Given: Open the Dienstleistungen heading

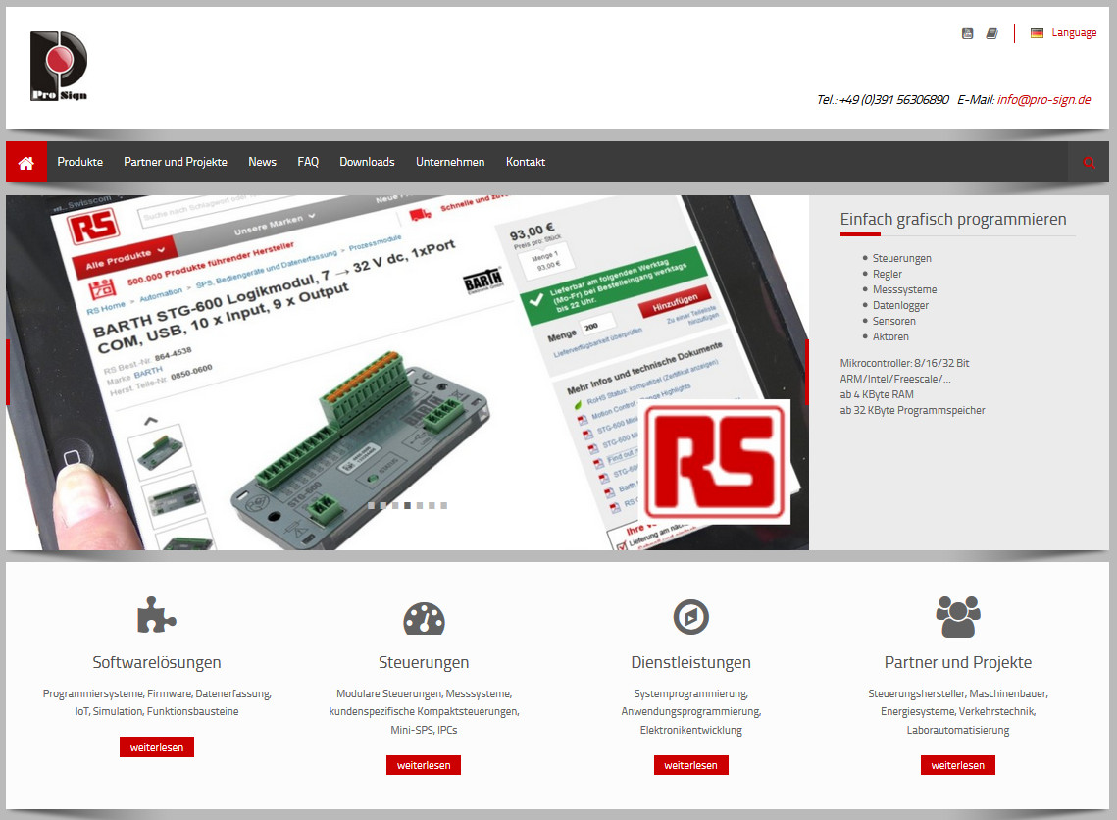Looking at the screenshot, I should [x=691, y=662].
